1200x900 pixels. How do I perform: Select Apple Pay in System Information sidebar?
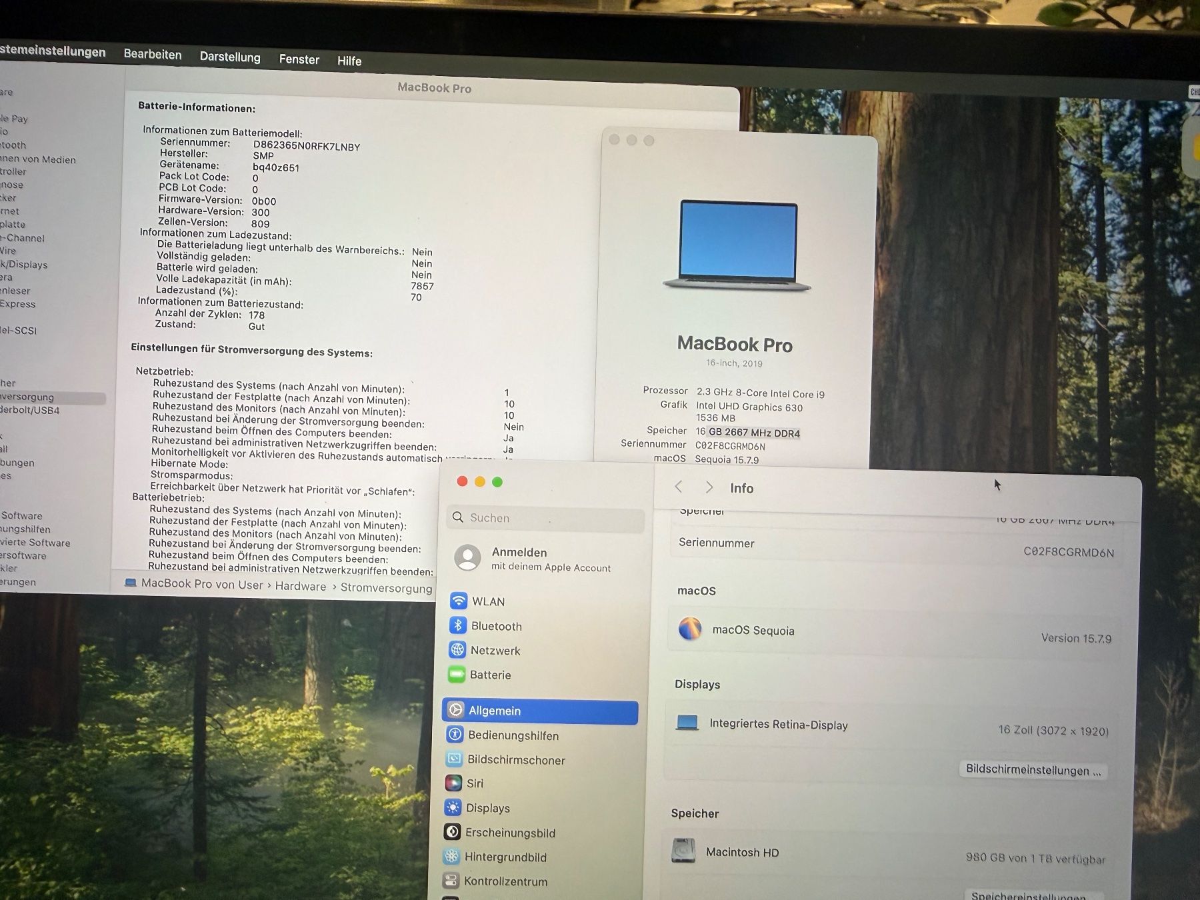[15, 118]
